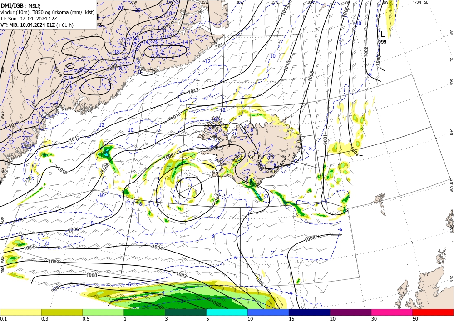Image resolution: width=454 pixels, height=322 pixels.
Task: Select the dark green legend swatch between 3 and 5
Action: pos(186,312)
